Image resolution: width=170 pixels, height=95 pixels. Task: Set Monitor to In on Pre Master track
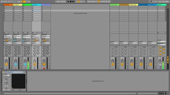pyautogui.click(x=14, y=40)
